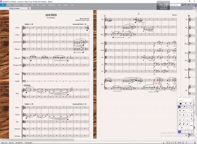Image resolution: width=197 pixels, height=144 pixels.
Task: Click the accent articulation on the Keypad
Action: [184, 111]
